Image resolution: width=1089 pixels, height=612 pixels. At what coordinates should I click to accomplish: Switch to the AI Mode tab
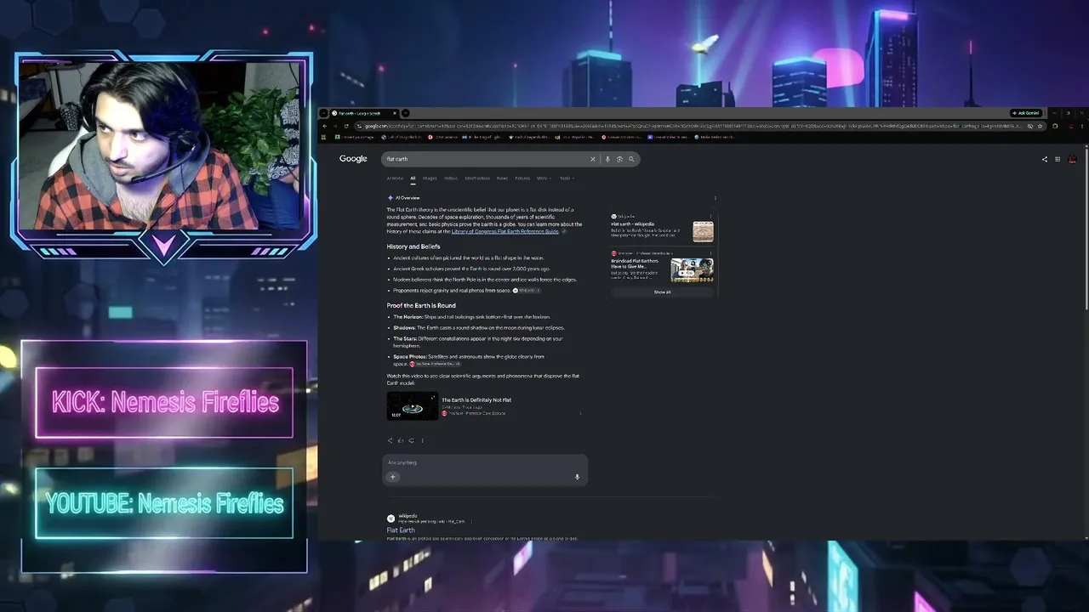[395, 178]
